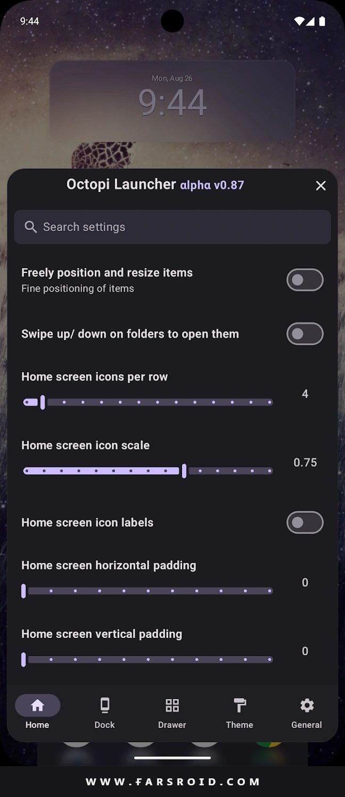Close the Octopi Launcher settings panel
The height and width of the screenshot is (797, 345).
(321, 186)
